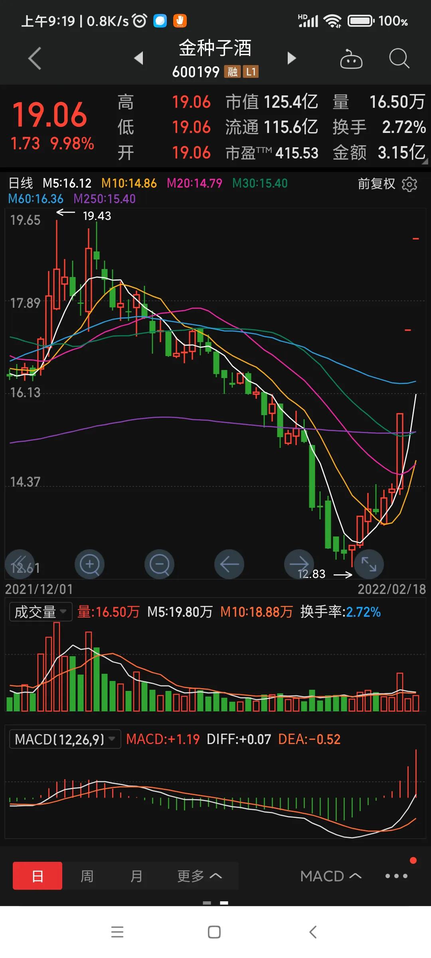This screenshot has height=958, width=431.
Task: Tap the 12.83 low price marker
Action: tap(311, 574)
